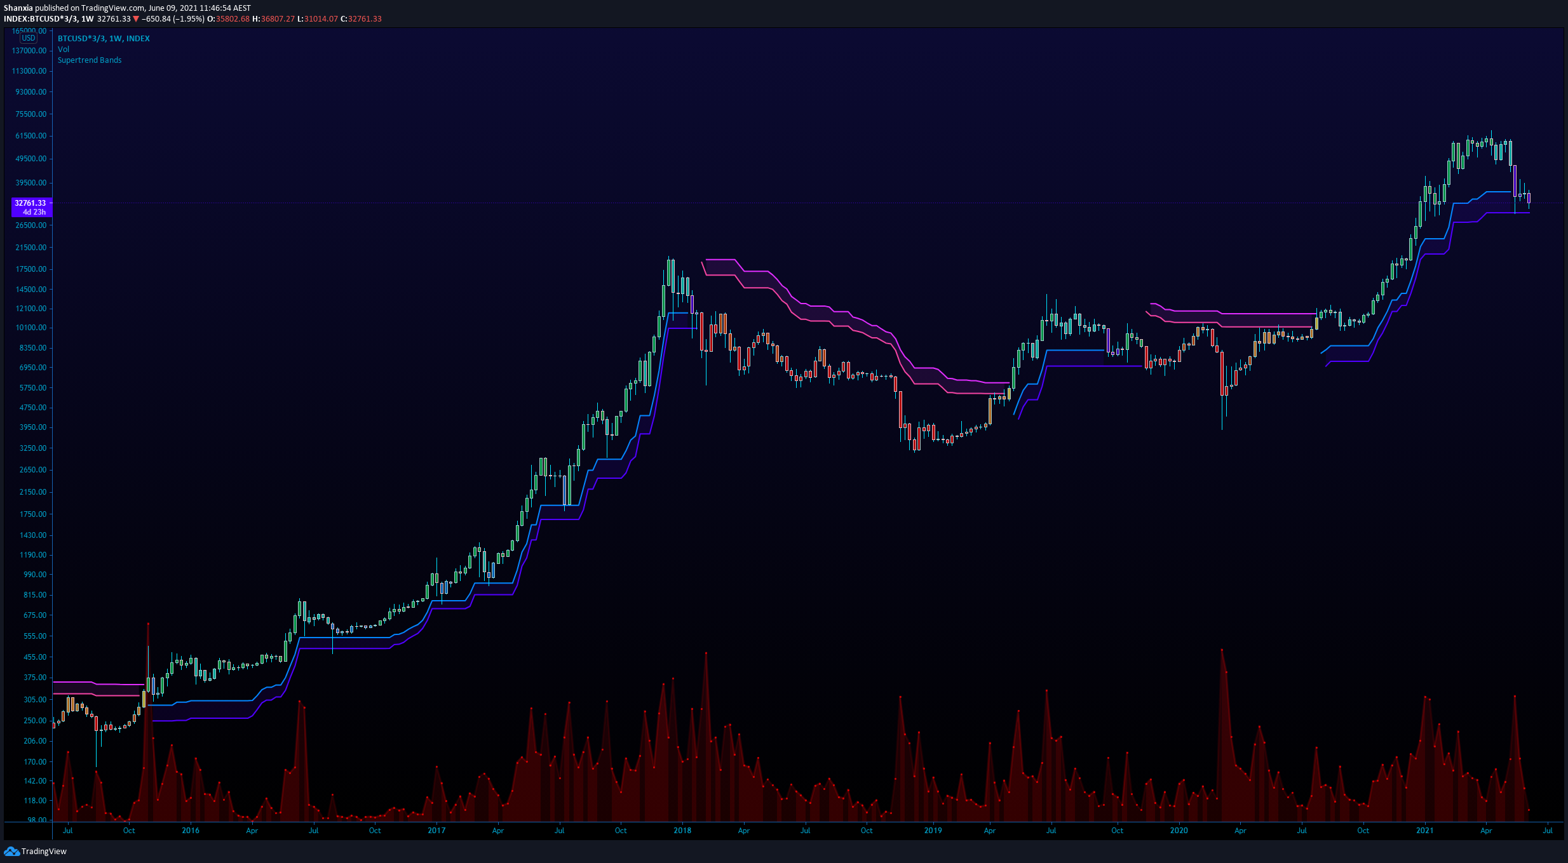
Task: Click the 61500.00 price axis label
Action: (31, 136)
